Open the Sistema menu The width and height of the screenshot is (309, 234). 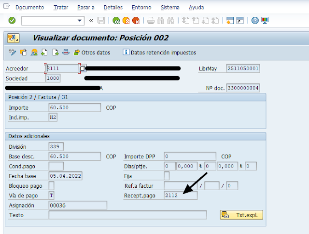(x=170, y=8)
